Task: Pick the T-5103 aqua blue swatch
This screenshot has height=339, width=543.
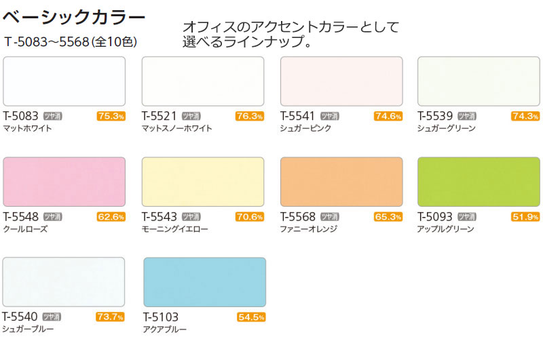Action: tap(205, 282)
